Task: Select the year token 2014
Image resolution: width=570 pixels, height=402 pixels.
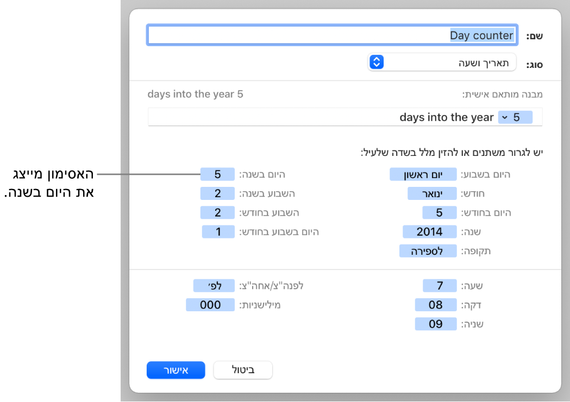Action: [429, 232]
